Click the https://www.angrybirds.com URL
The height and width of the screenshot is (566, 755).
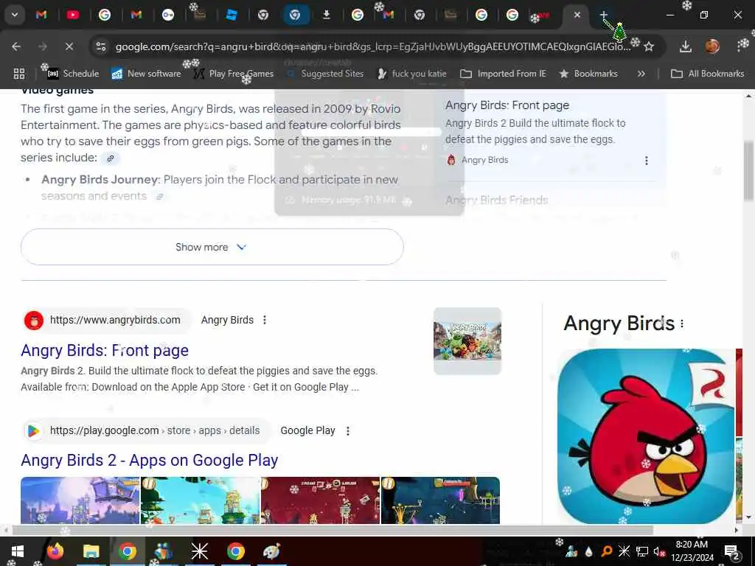pyautogui.click(x=115, y=320)
